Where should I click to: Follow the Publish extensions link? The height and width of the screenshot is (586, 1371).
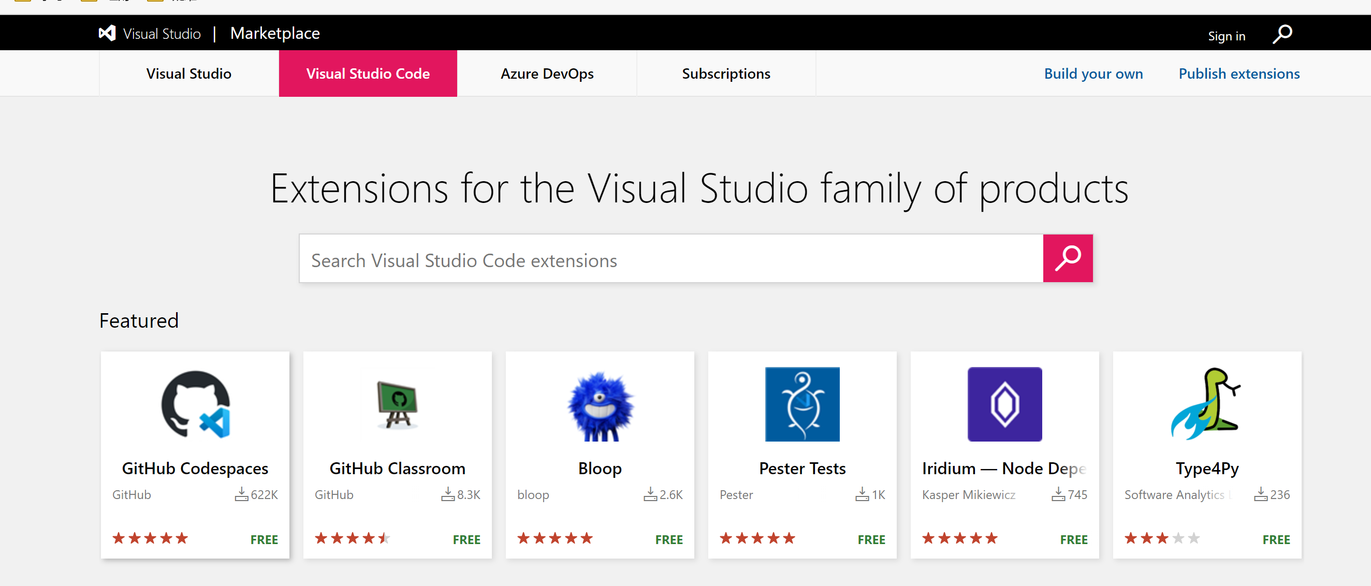[1239, 74]
